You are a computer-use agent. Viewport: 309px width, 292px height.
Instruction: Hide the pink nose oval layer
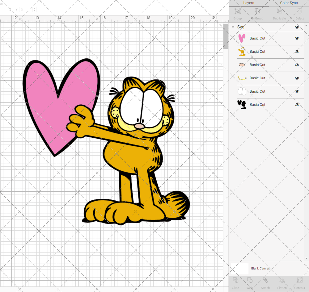[x=297, y=65]
